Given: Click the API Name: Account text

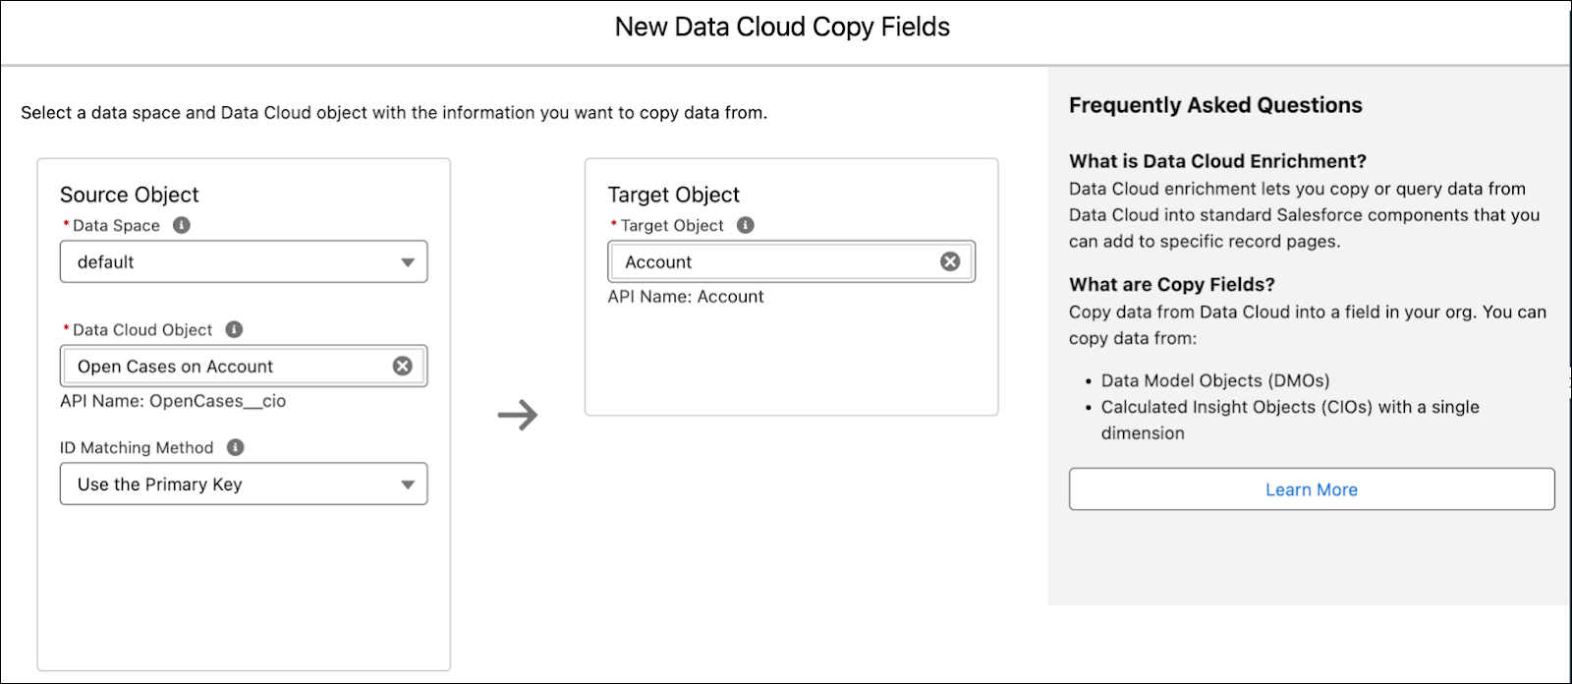Looking at the screenshot, I should pos(686,297).
